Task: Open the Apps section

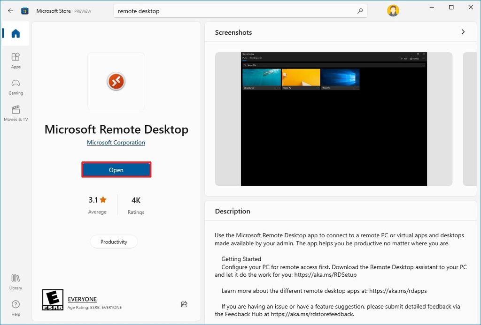Action: point(16,60)
